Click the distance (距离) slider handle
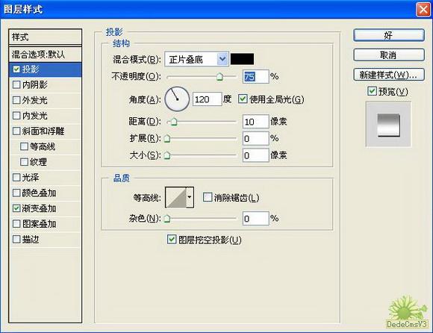 (174, 121)
